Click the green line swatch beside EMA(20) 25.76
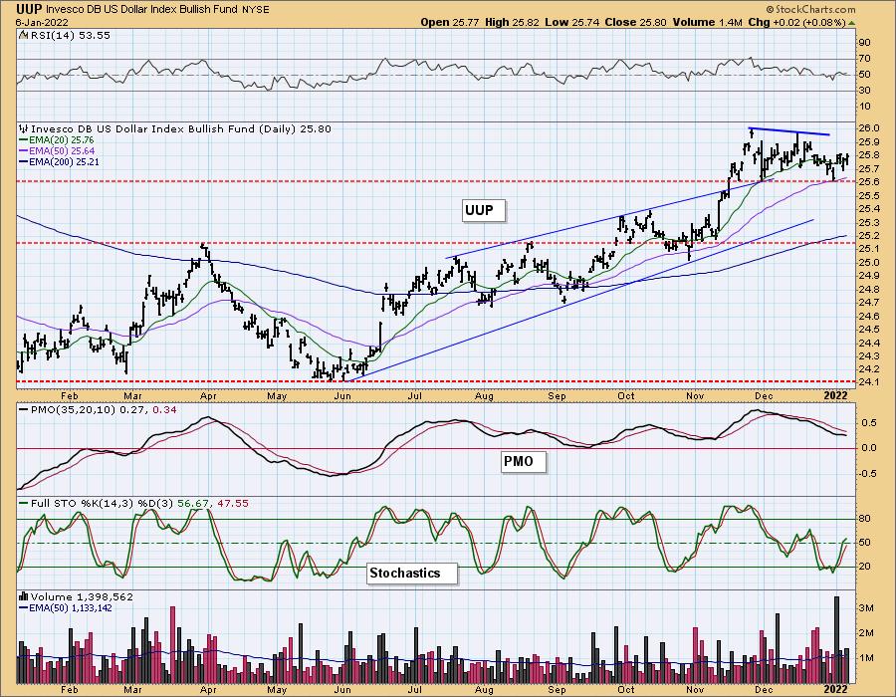This screenshot has width=896, height=697. point(24,140)
